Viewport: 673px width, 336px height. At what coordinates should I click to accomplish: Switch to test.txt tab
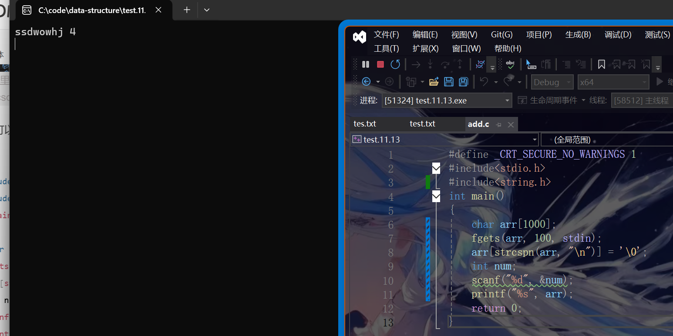click(422, 124)
